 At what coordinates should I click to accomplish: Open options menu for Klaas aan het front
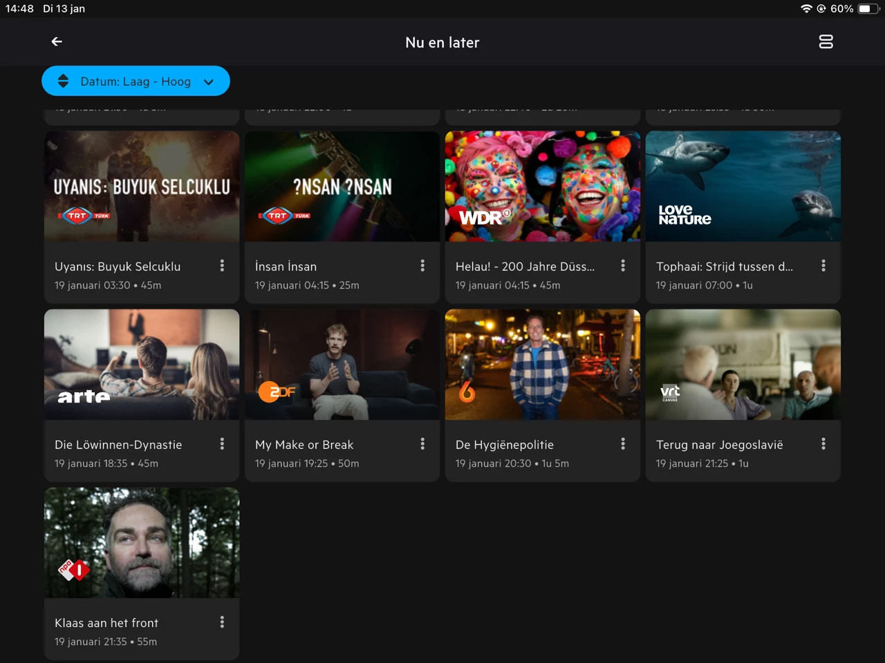pos(222,622)
